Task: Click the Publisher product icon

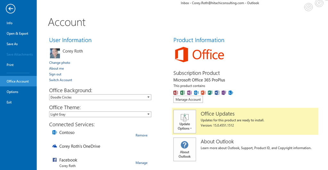Action: tap(210, 93)
